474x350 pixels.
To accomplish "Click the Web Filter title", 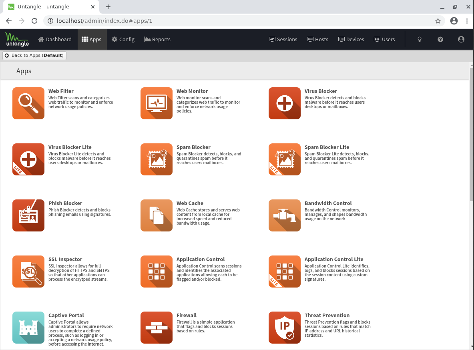I will (x=61, y=91).
